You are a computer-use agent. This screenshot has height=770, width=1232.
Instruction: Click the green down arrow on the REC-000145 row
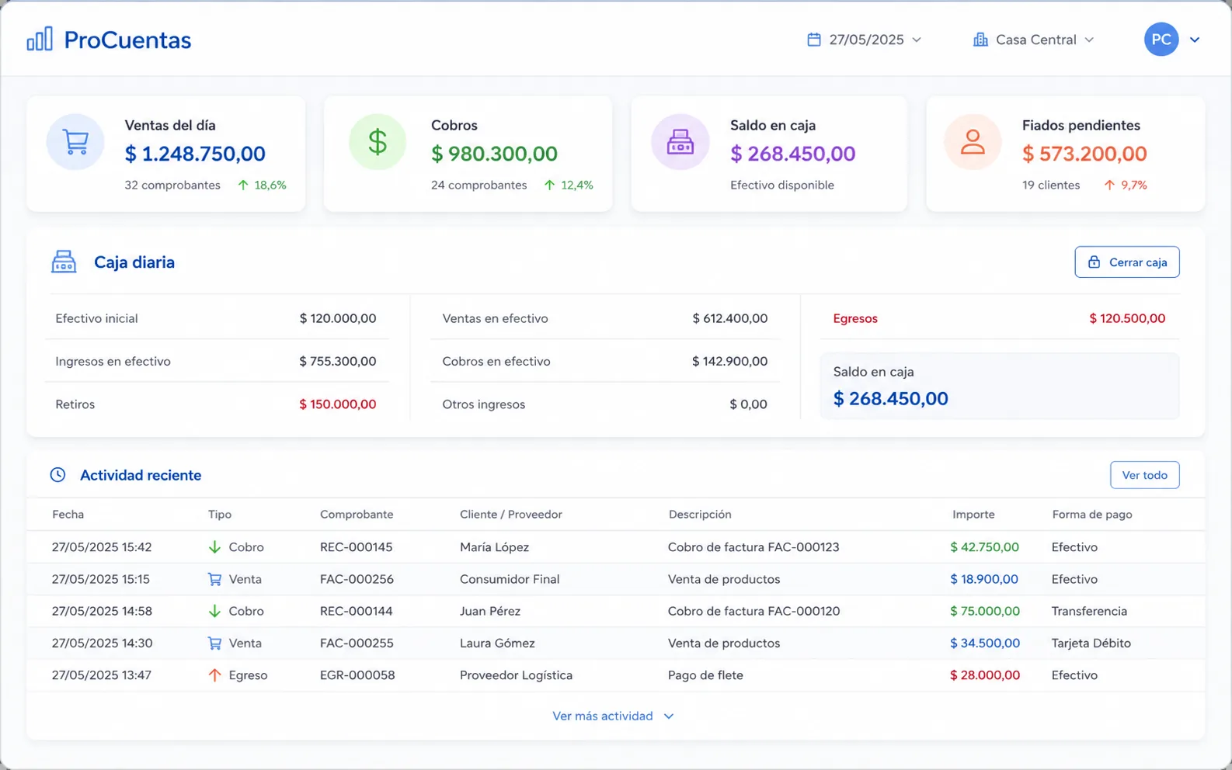click(214, 547)
